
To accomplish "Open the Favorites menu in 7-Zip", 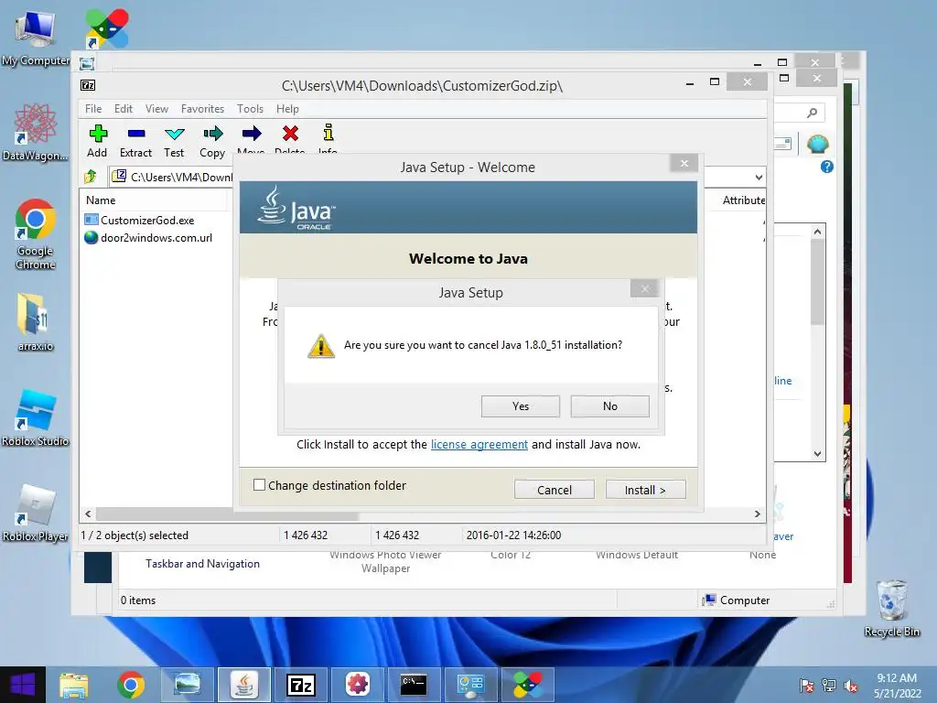I will (202, 109).
